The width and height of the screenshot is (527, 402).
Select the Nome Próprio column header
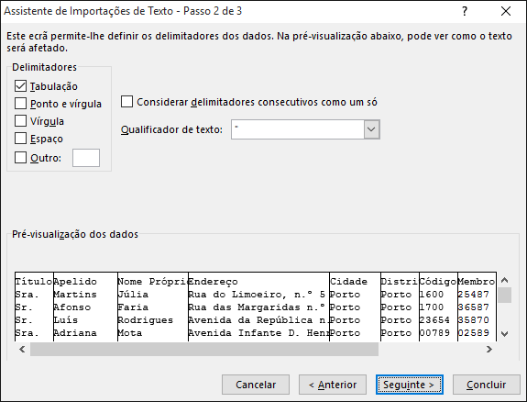point(153,282)
